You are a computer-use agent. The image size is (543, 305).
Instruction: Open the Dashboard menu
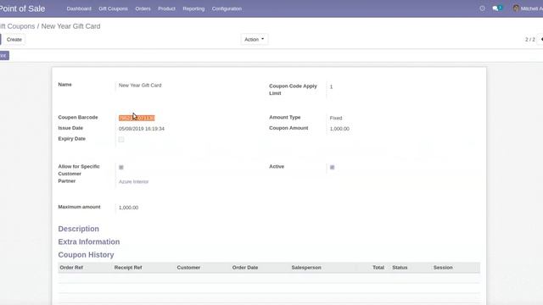[x=79, y=8]
